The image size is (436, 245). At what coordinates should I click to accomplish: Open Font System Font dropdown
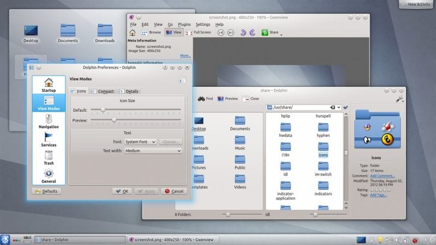140,142
